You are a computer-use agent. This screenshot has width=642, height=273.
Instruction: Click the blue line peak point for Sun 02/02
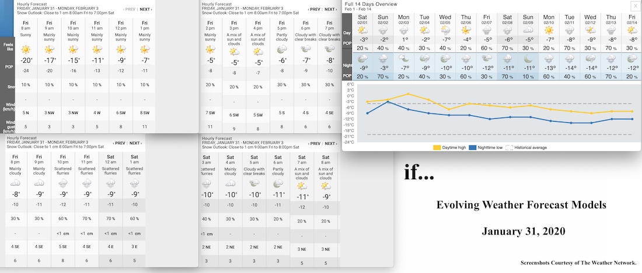[x=388, y=102]
